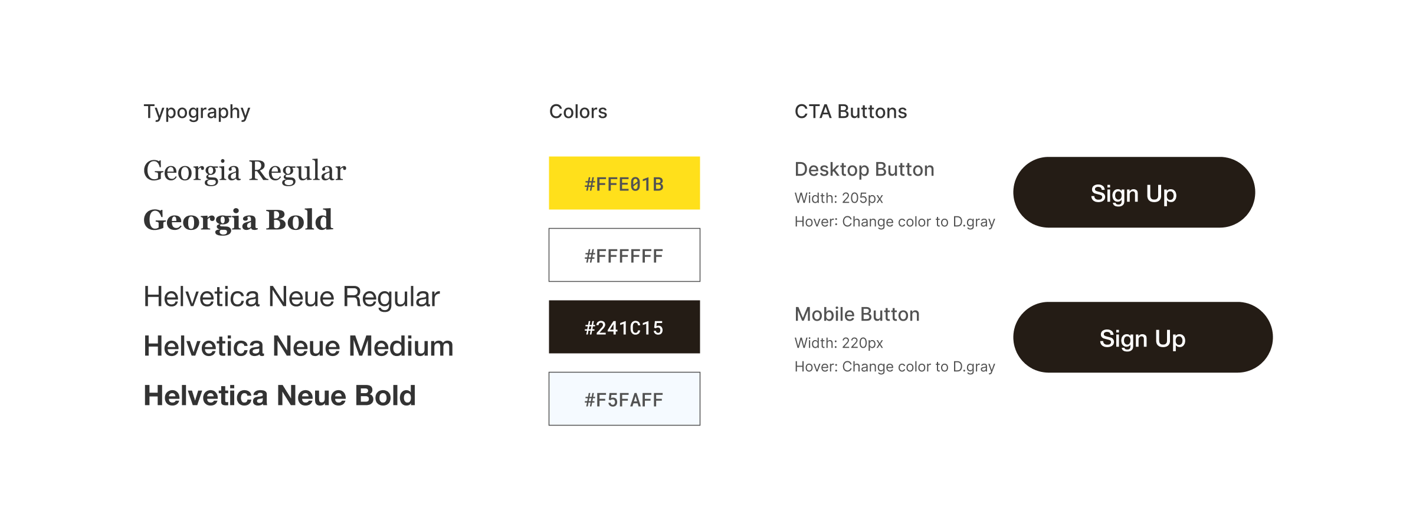Select the Georgia Regular font sample

[244, 171]
